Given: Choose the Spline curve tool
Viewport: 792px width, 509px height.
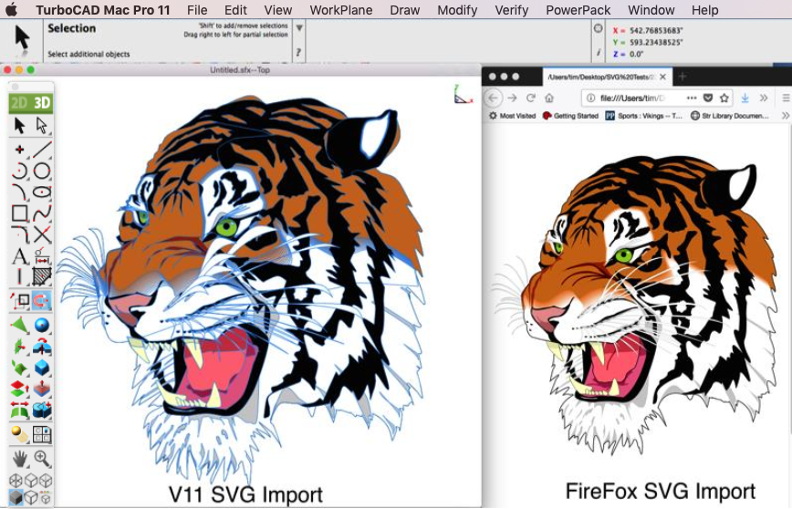Looking at the screenshot, I should 41,213.
